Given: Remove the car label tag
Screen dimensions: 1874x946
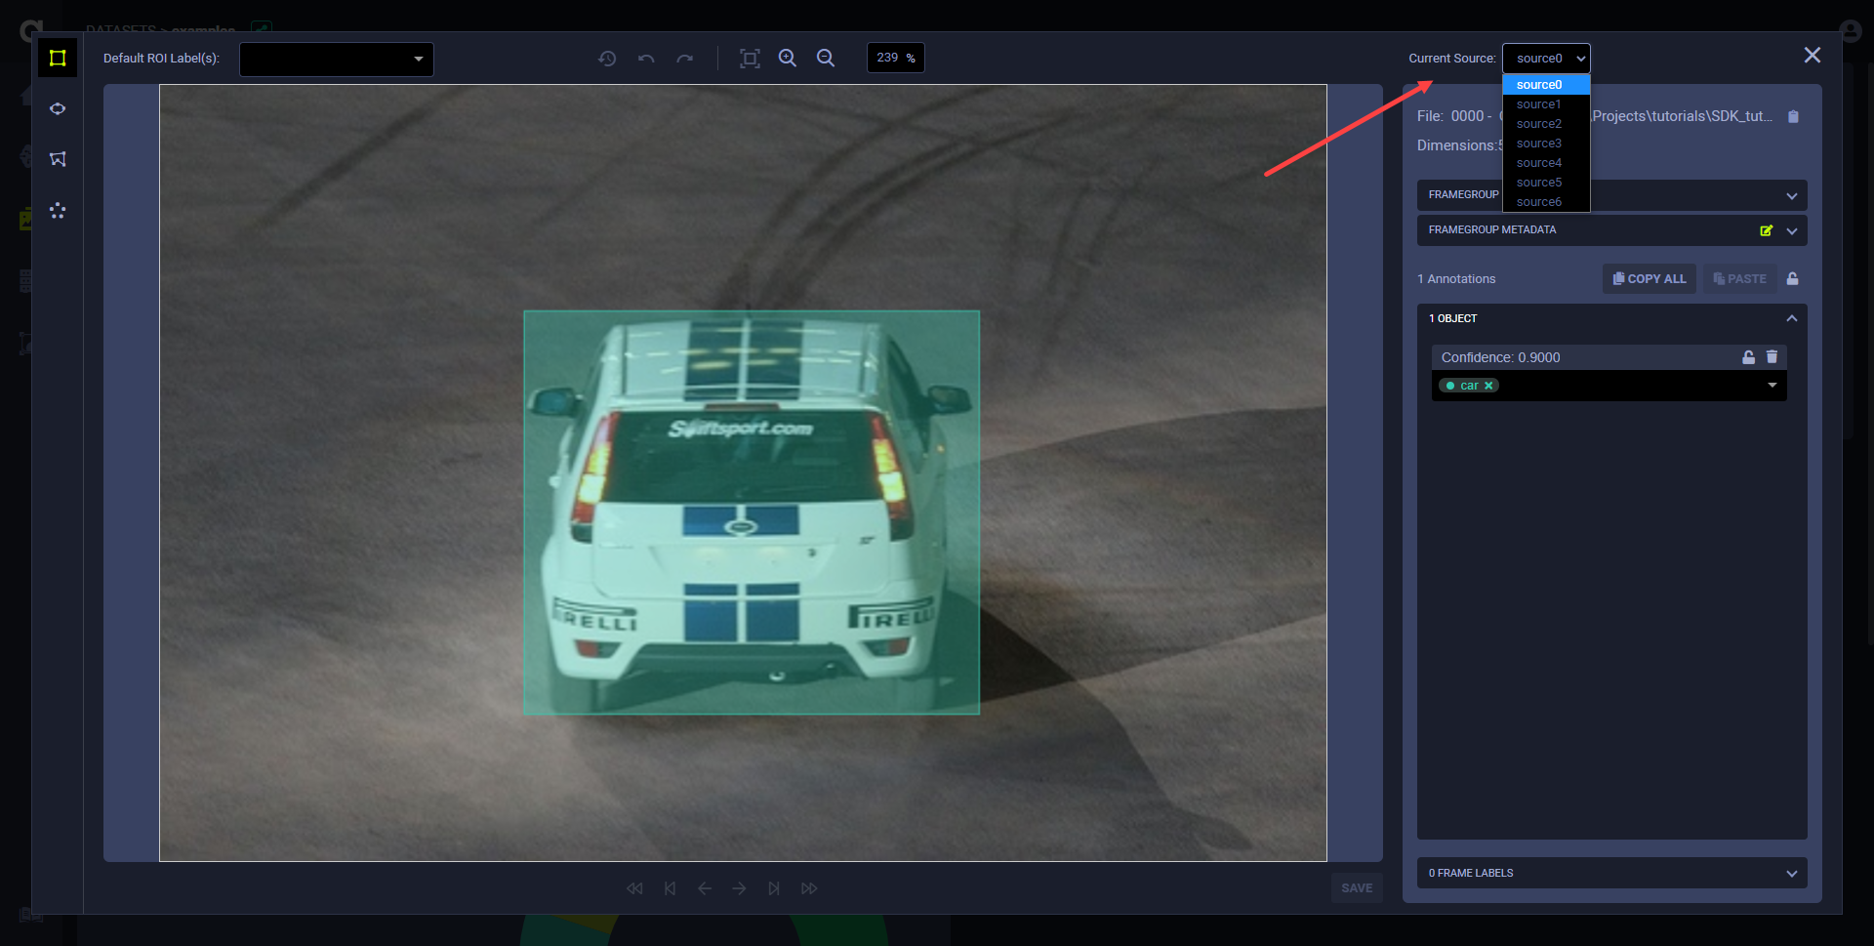Looking at the screenshot, I should coord(1488,386).
